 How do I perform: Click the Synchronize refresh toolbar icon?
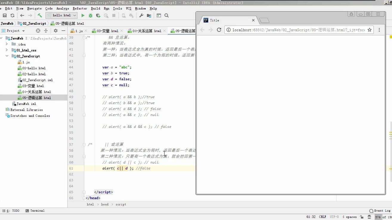tap(12, 15)
